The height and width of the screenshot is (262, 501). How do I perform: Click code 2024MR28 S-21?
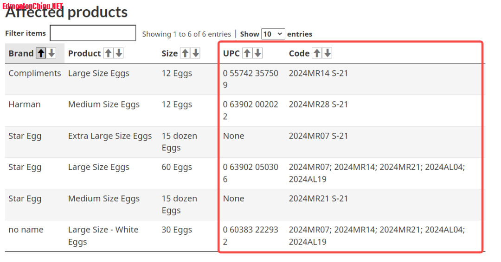click(318, 104)
